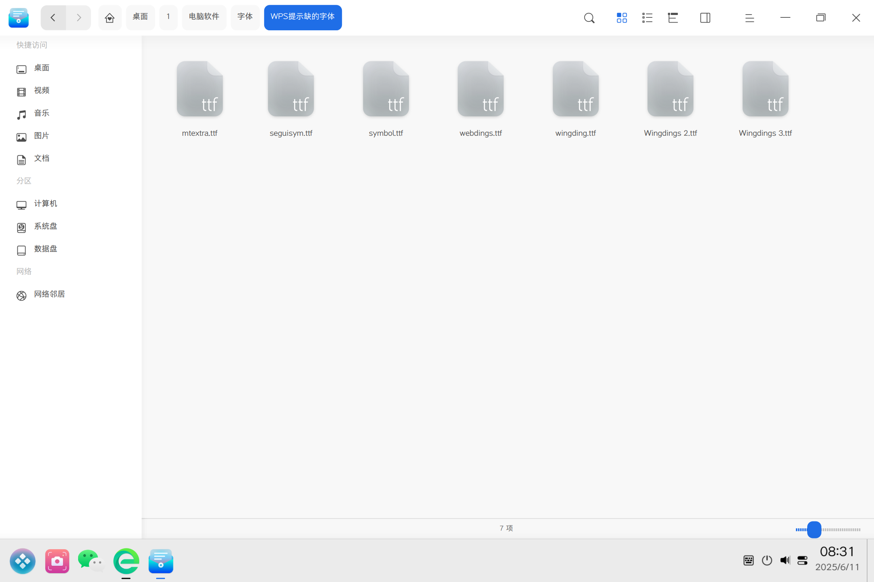Viewport: 874px width, 582px height.
Task: Select the Wingdings 3.ttf file icon
Action: click(x=766, y=89)
